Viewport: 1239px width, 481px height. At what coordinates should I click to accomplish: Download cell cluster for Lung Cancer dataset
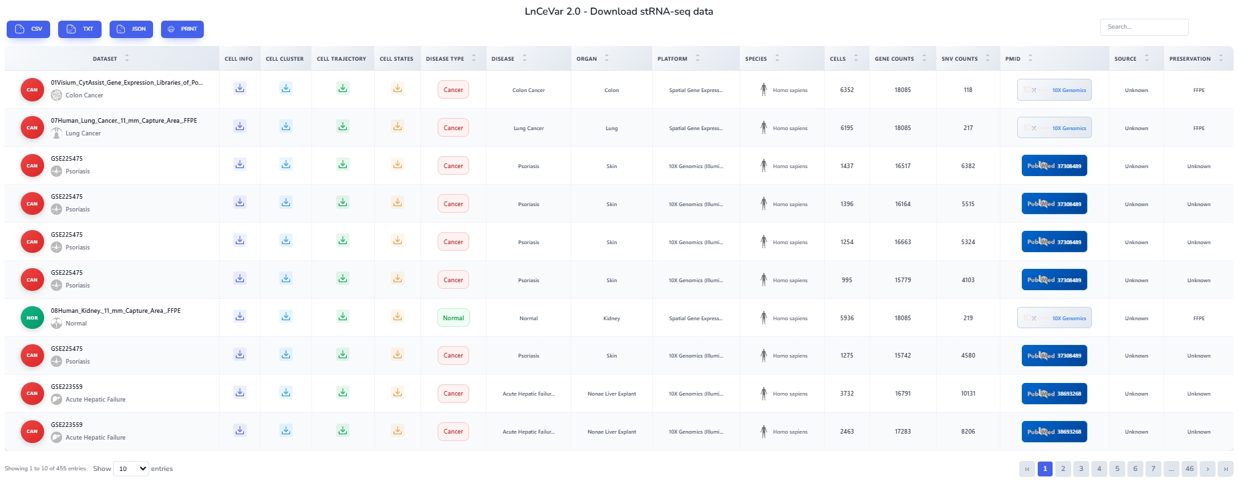[x=285, y=127]
